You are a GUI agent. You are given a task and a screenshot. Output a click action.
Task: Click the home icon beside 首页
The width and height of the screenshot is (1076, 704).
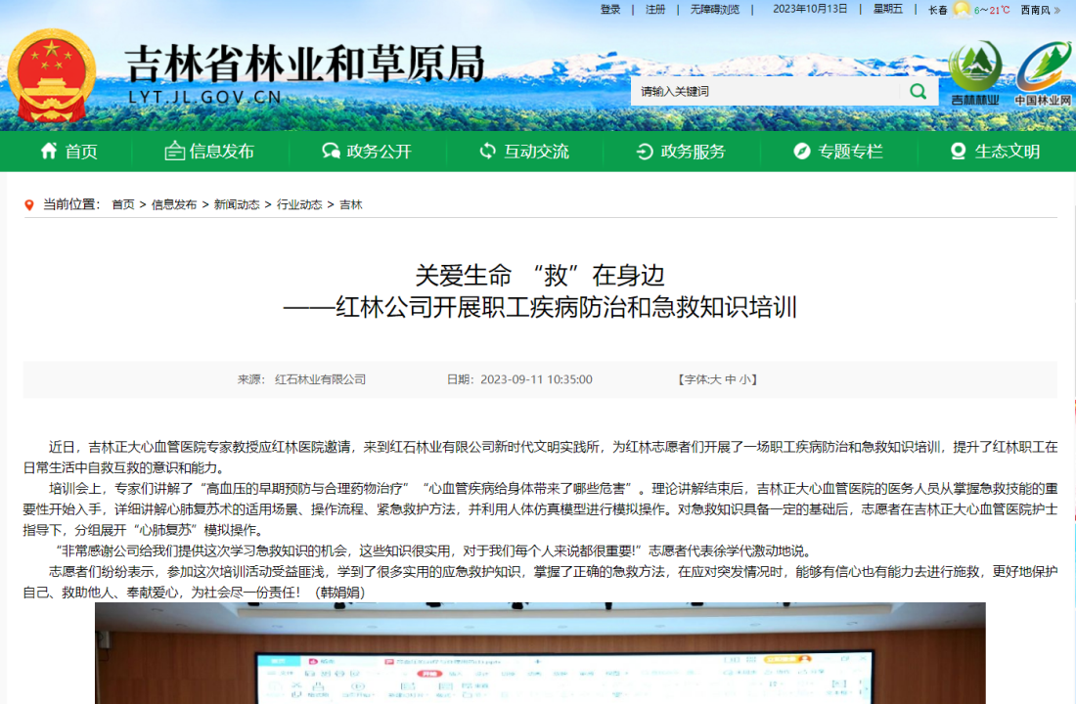click(48, 151)
